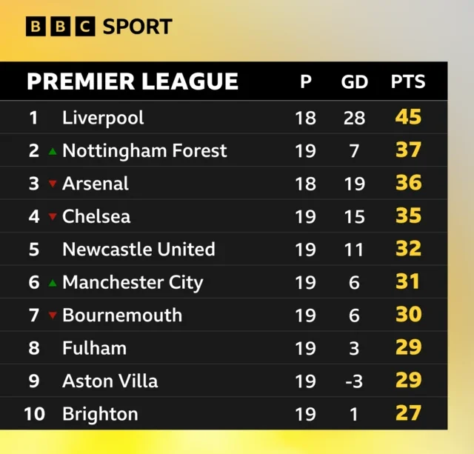Select the Nottingham Forest team name
This screenshot has width=474, height=454.
pos(144,150)
